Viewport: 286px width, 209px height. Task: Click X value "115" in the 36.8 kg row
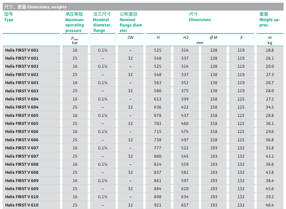tap(241, 140)
